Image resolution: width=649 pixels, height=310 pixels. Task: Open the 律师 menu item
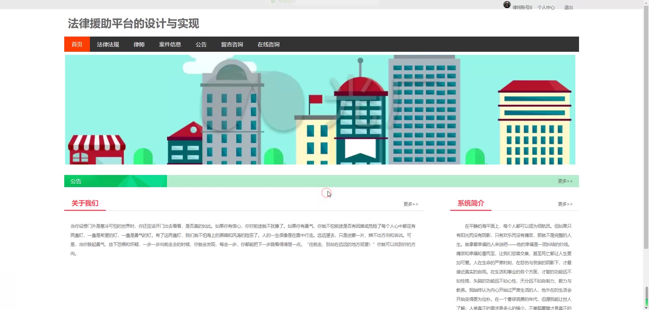click(139, 44)
